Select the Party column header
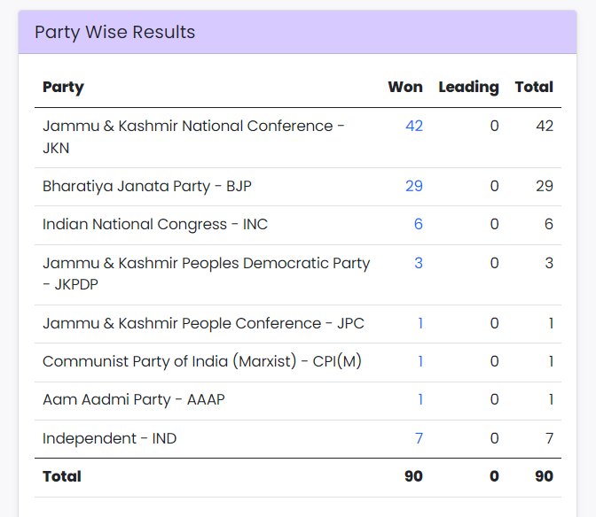 point(63,87)
